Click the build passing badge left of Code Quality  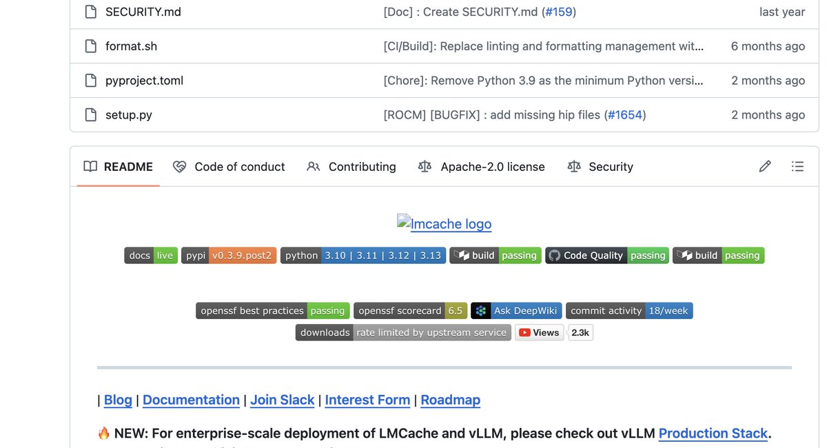coord(496,255)
